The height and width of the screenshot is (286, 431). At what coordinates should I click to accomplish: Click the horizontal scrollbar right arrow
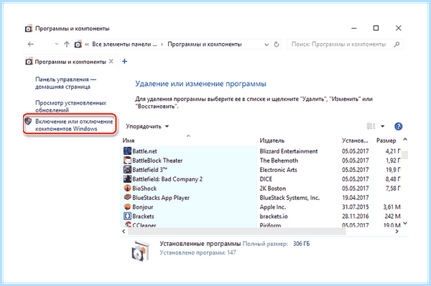coord(397,232)
